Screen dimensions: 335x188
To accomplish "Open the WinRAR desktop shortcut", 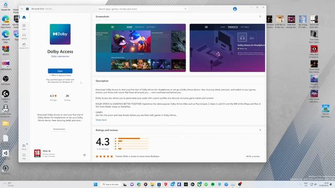I will pos(6,50).
